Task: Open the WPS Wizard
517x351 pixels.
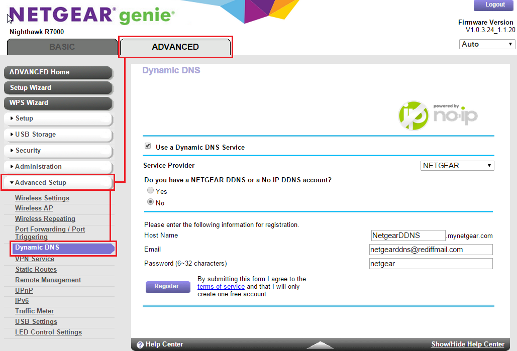Action: click(58, 103)
